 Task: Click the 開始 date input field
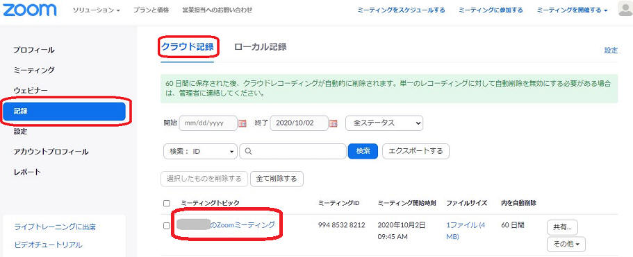(208, 123)
